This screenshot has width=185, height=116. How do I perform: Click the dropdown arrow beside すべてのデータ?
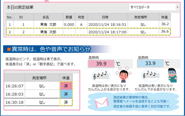177,7
